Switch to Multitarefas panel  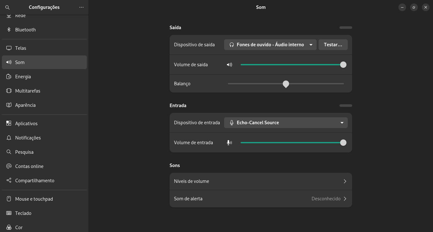coord(44,91)
